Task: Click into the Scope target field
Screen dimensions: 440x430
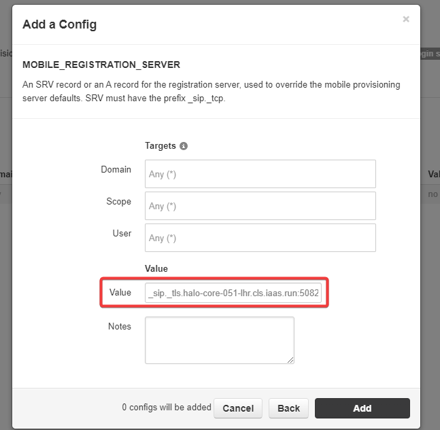Action: [260, 206]
